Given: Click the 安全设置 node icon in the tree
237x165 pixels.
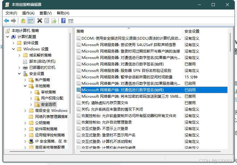Looking at the screenshot, I should [25, 74].
